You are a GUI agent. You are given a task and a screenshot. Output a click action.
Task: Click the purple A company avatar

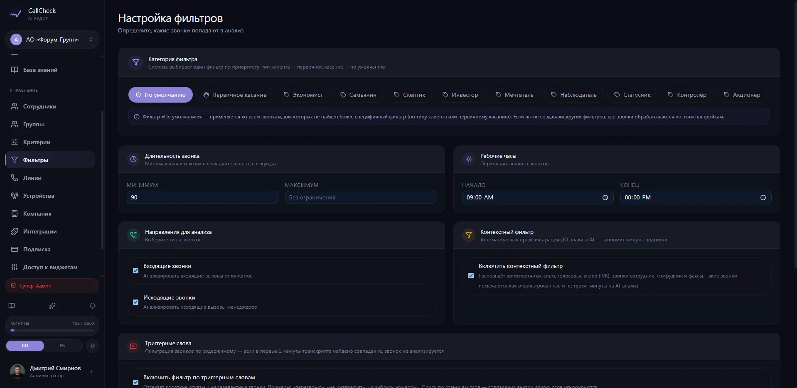(16, 39)
